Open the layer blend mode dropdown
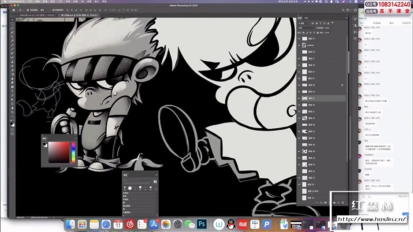This screenshot has width=413, height=232. coord(306,28)
